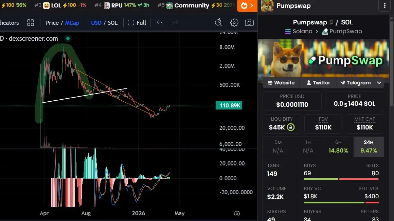
Task: Click the Pumpswap shiba avatar in header
Action: tap(267, 5)
